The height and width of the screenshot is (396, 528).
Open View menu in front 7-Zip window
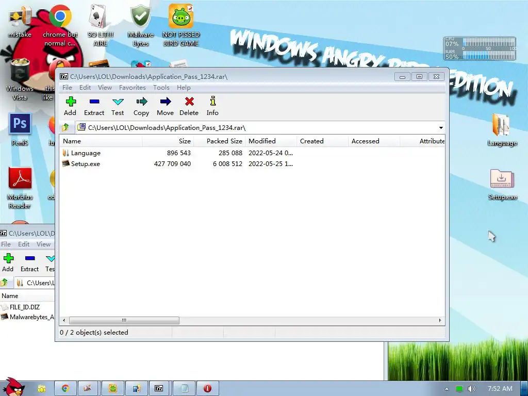click(x=105, y=88)
